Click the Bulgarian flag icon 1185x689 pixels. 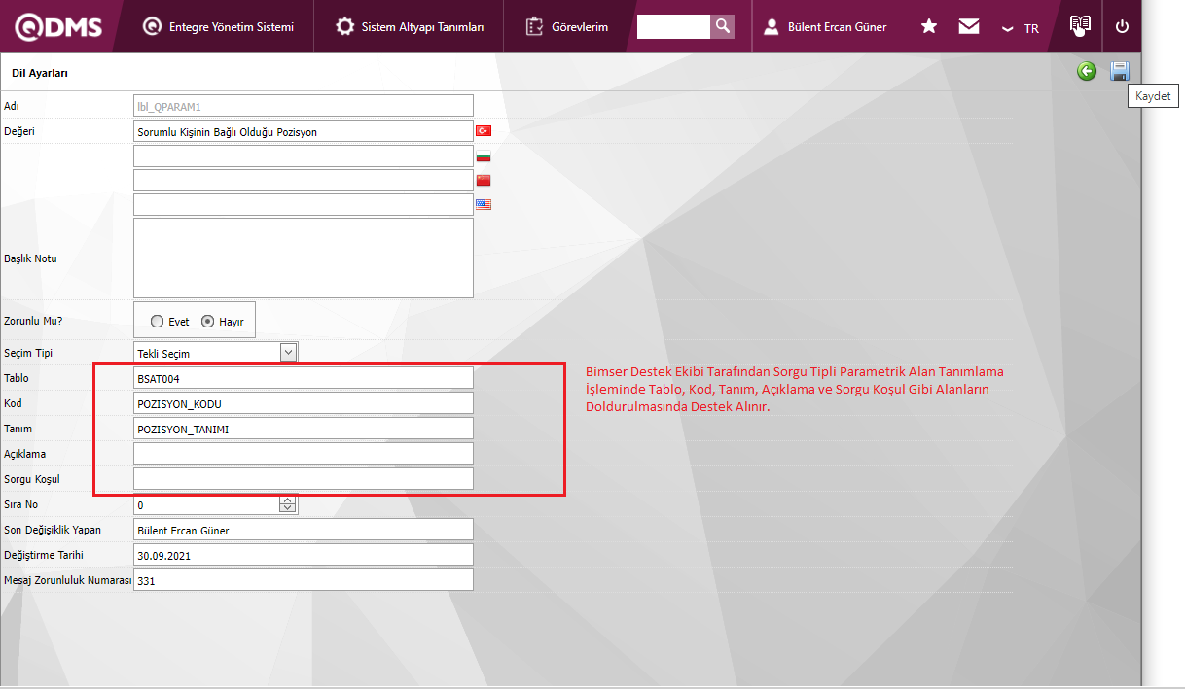[484, 155]
